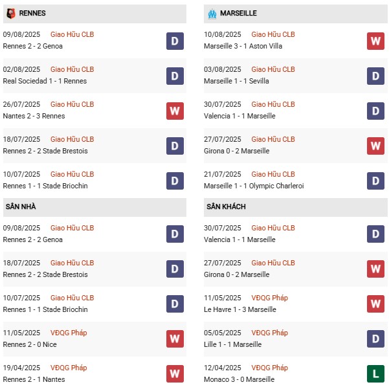Click the D badge for Lille 1 - 1 Marseille
This screenshot has width=389, height=389.
point(376,339)
